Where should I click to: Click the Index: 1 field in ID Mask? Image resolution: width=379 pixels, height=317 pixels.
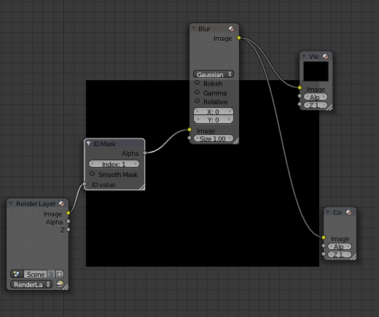[x=114, y=164]
